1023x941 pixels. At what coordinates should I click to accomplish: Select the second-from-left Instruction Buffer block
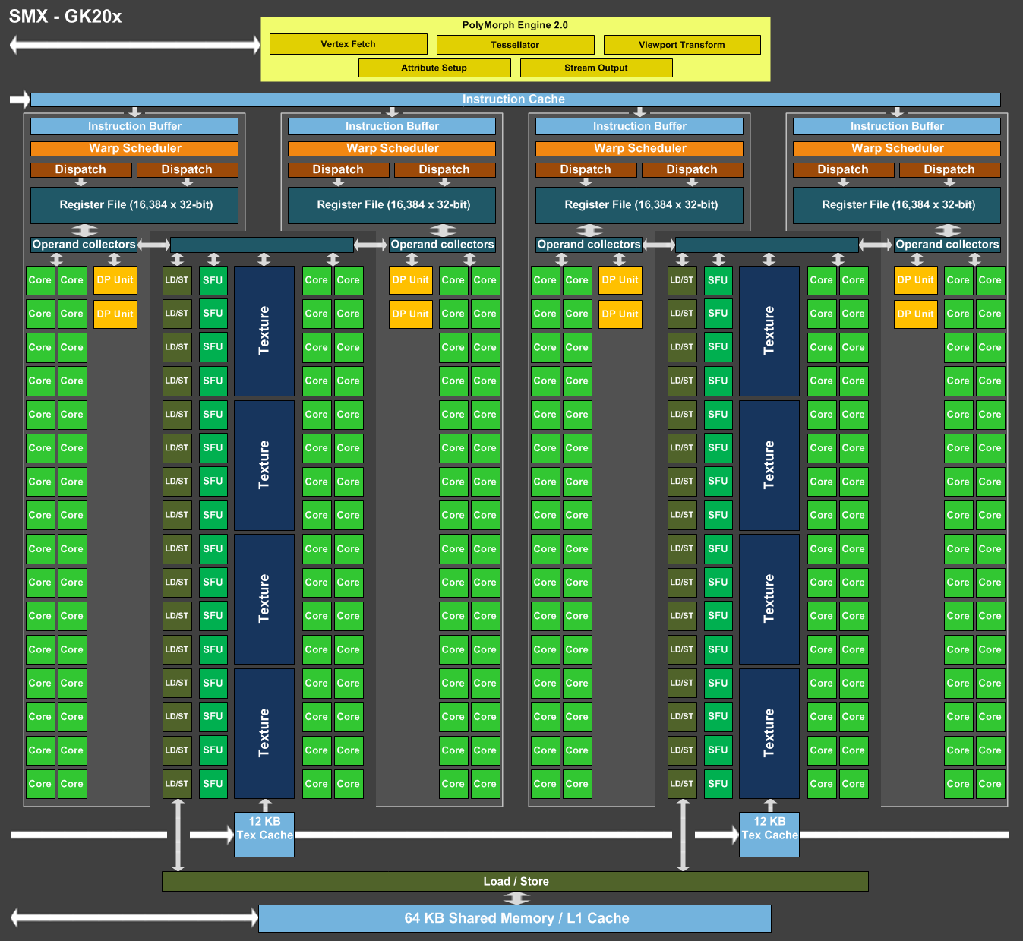392,126
